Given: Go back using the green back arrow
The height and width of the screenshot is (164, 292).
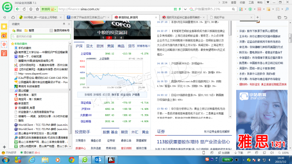Looking at the screenshot, I should [18, 9].
